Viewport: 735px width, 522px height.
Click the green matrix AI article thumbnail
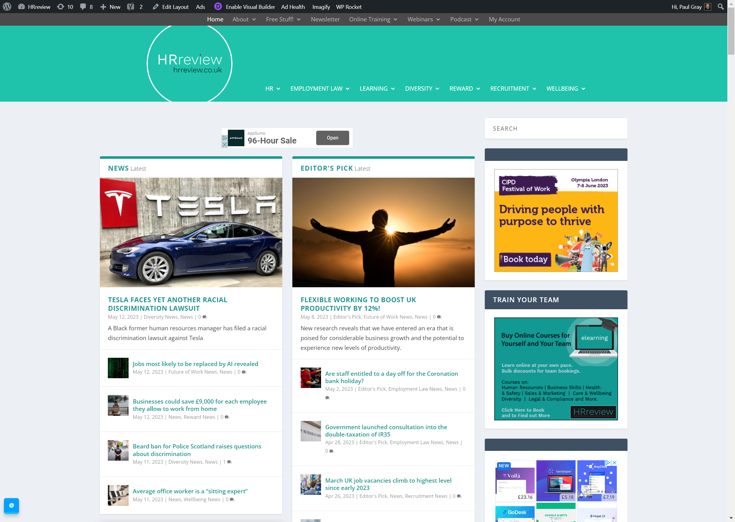118,368
